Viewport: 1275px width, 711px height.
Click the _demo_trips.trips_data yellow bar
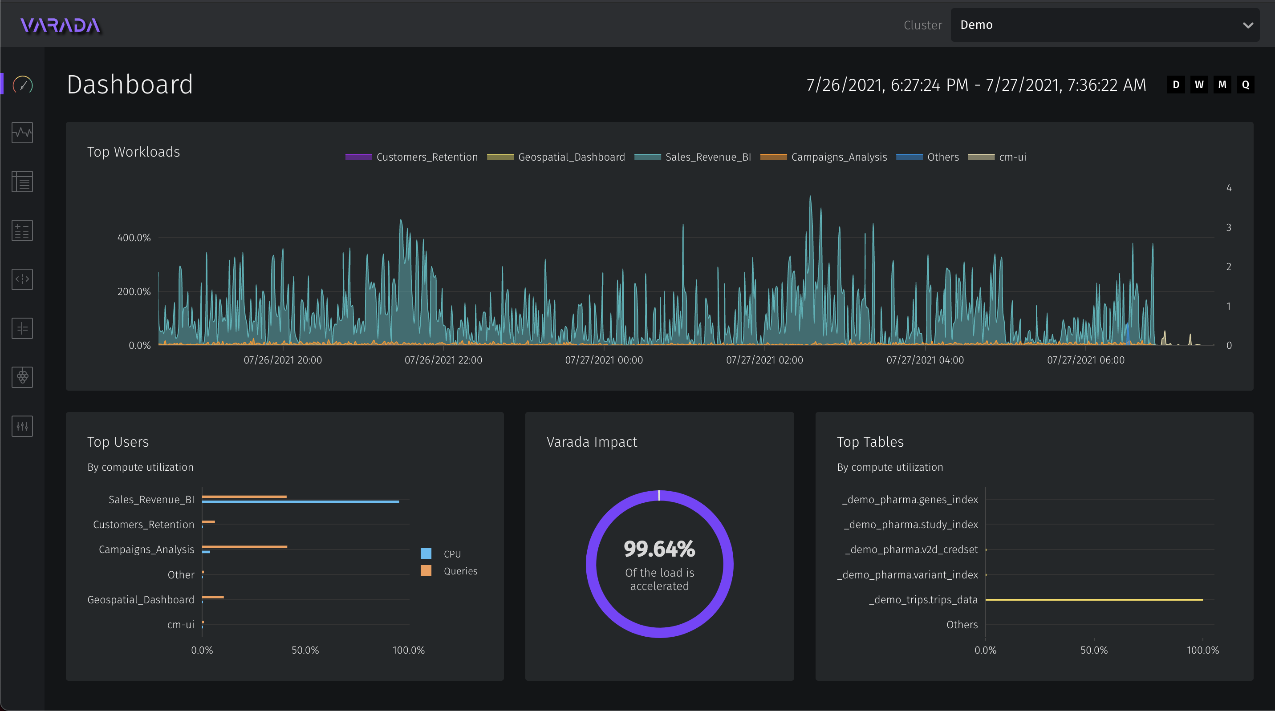tap(1094, 600)
